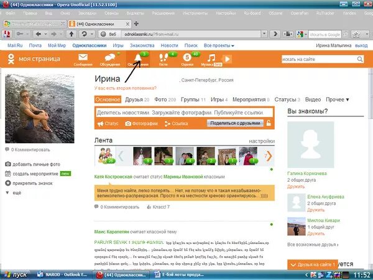373x280 pixels.
Task: Switch to the Статусы tab
Action: coord(287,100)
